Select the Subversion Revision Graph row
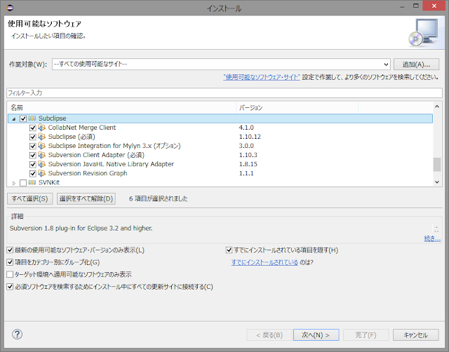This screenshot has width=449, height=352. pos(220,173)
